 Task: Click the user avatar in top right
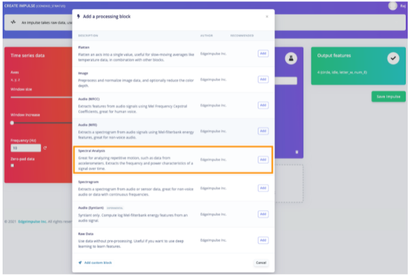coord(392,6)
